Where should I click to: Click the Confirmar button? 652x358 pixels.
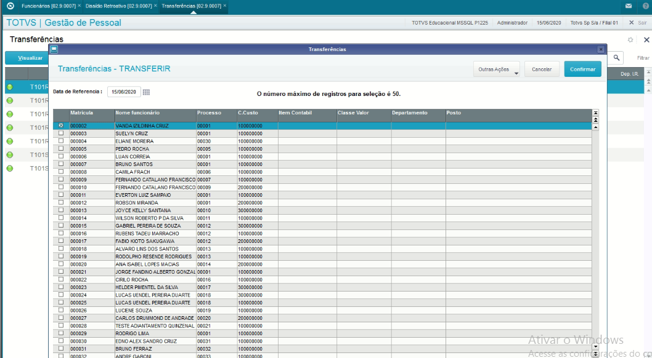582,70
